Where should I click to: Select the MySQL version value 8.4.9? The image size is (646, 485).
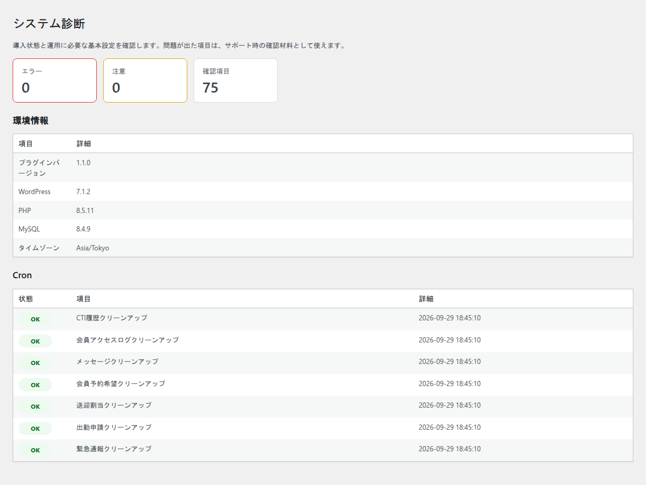tap(83, 229)
